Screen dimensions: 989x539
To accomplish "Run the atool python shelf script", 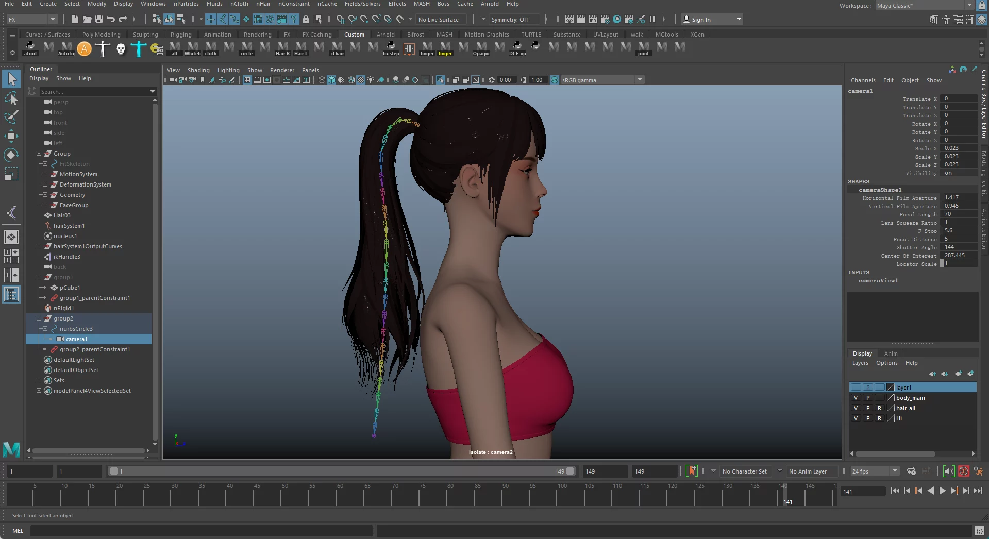I will coord(30,48).
